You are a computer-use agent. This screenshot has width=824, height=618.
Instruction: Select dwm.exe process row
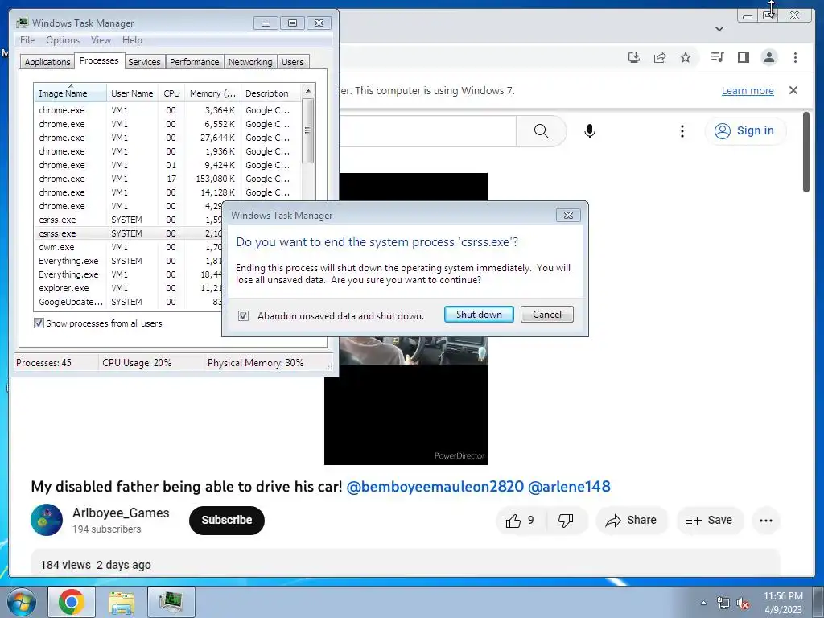tap(130, 247)
